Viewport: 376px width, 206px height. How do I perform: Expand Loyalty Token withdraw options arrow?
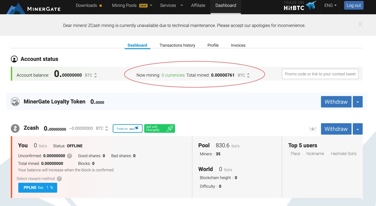357,102
